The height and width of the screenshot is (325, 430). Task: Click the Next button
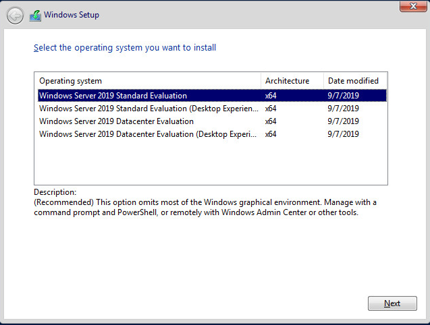point(392,303)
